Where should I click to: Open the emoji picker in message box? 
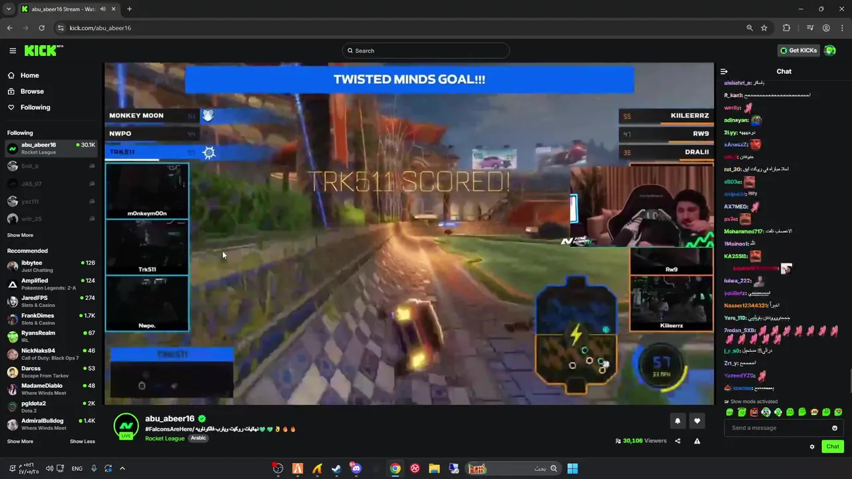point(835,428)
